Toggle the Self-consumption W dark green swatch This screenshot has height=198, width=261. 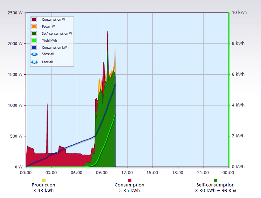click(x=34, y=34)
